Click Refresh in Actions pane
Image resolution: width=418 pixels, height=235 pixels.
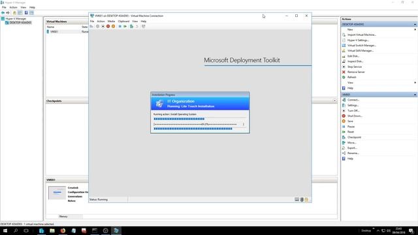point(351,77)
